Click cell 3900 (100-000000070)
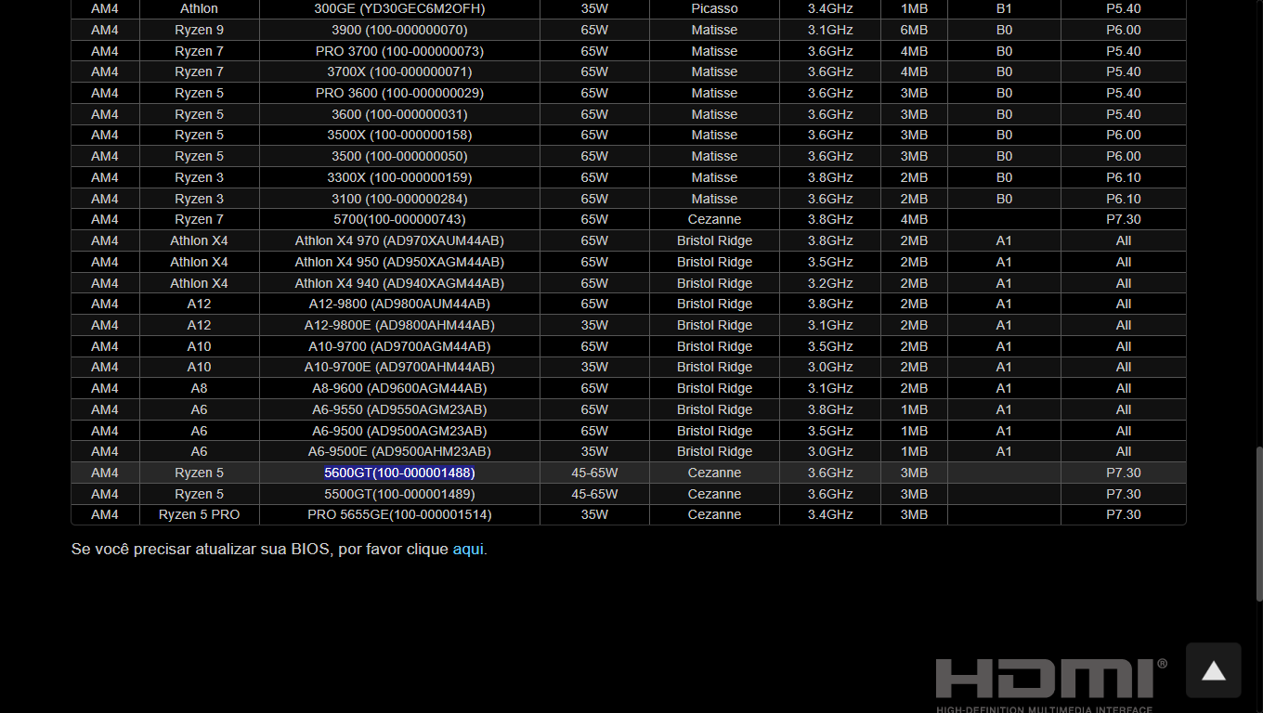Screen dimensions: 1263x713 point(399,30)
